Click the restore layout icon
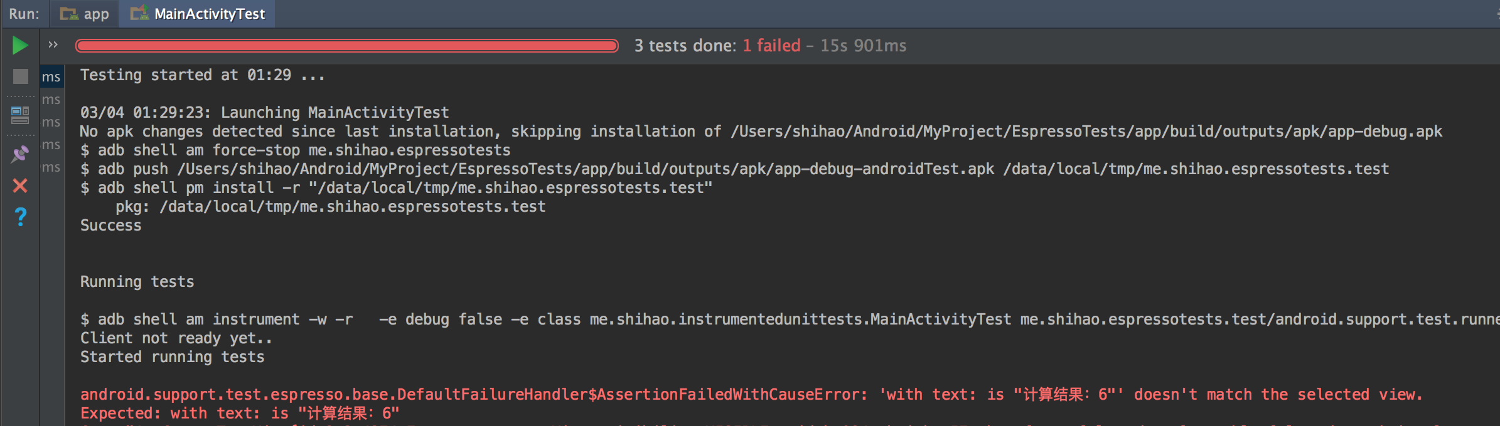The image size is (1500, 426). [20, 115]
